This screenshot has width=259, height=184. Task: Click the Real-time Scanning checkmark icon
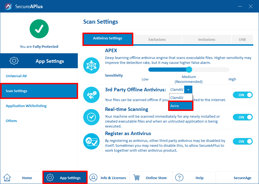tap(91, 117)
